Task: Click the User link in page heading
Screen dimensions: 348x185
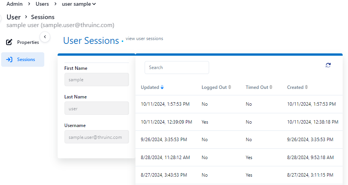Action: coord(13,17)
